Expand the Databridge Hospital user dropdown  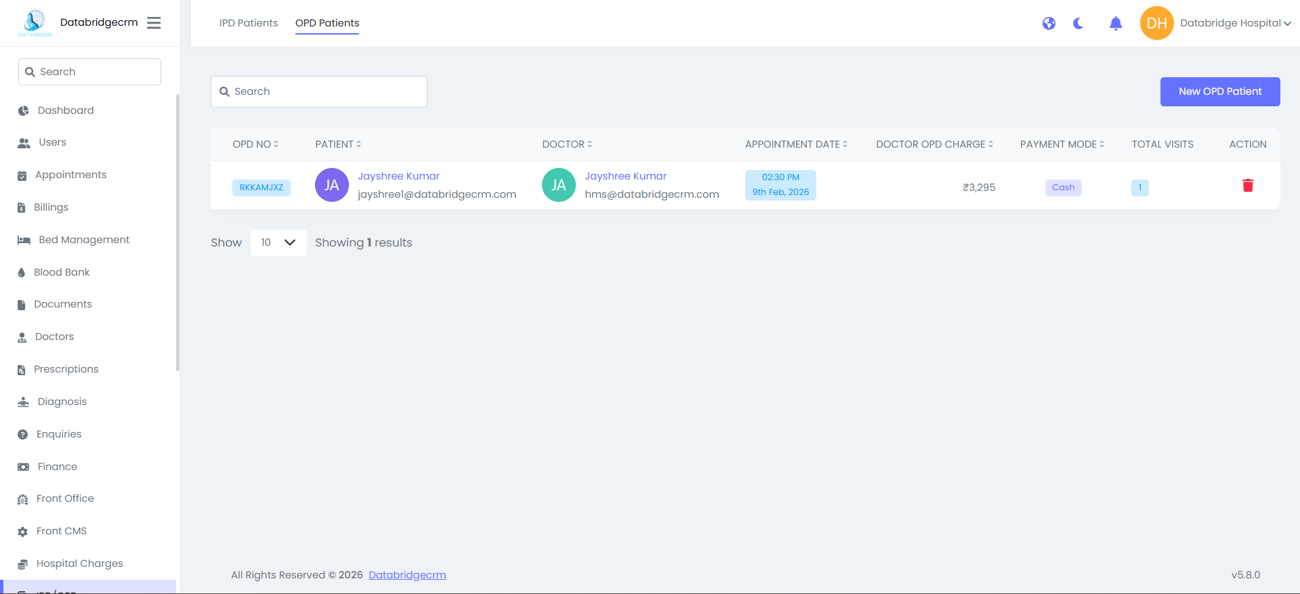[x=1235, y=23]
